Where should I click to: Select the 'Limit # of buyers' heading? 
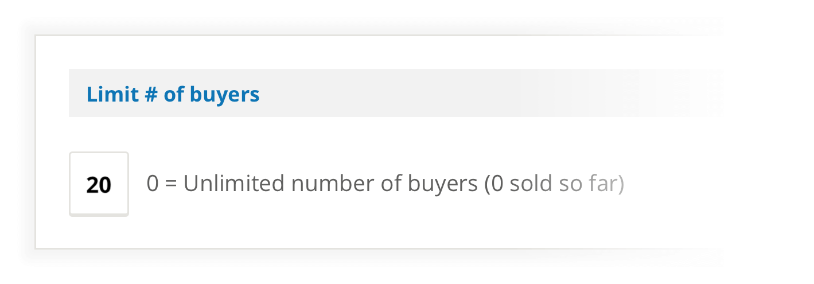coord(173,94)
